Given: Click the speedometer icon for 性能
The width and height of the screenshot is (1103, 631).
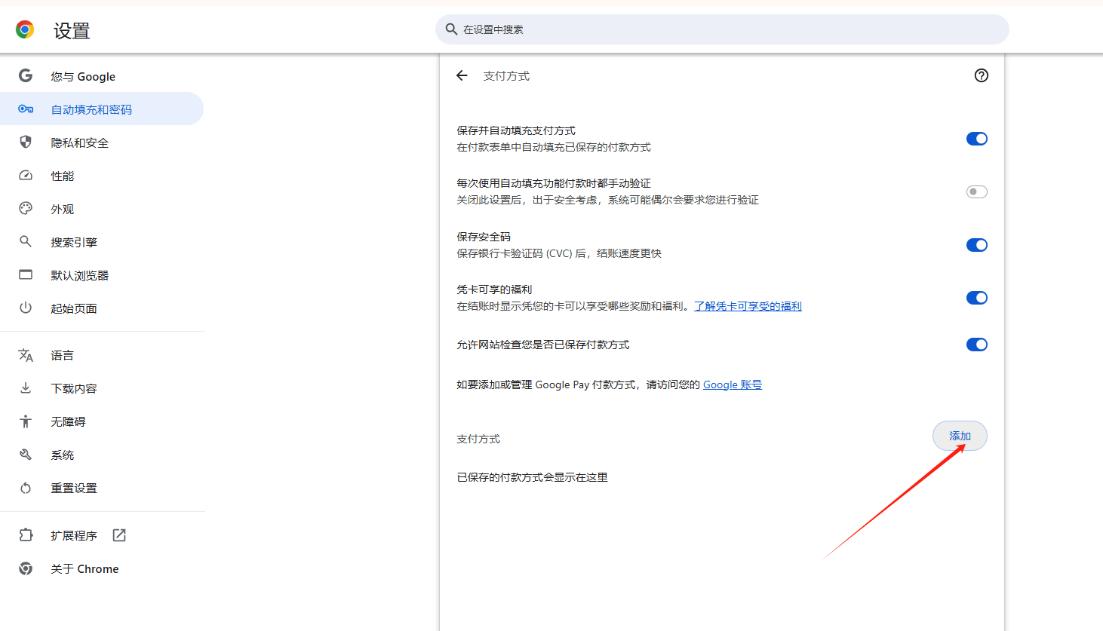Looking at the screenshot, I should click(x=26, y=175).
